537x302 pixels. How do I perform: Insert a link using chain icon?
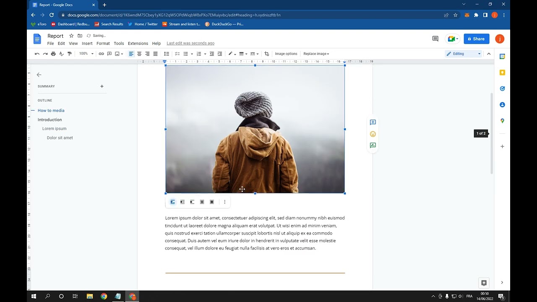pos(101,54)
